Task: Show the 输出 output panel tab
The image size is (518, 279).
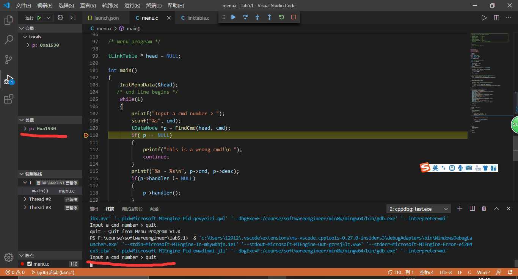Action: click(x=94, y=209)
